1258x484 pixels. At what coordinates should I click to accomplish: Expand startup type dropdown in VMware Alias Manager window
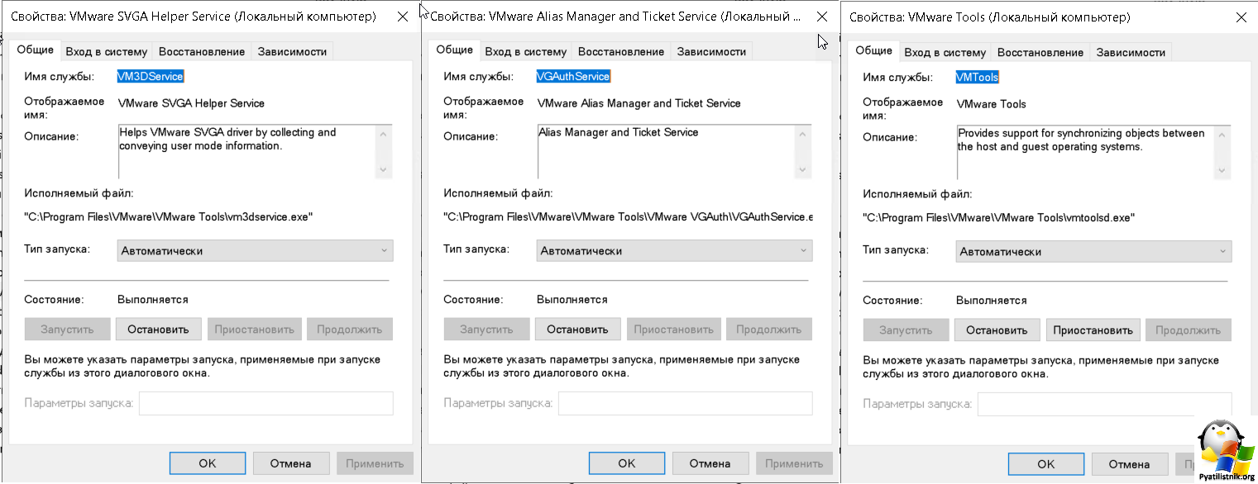[675, 250]
